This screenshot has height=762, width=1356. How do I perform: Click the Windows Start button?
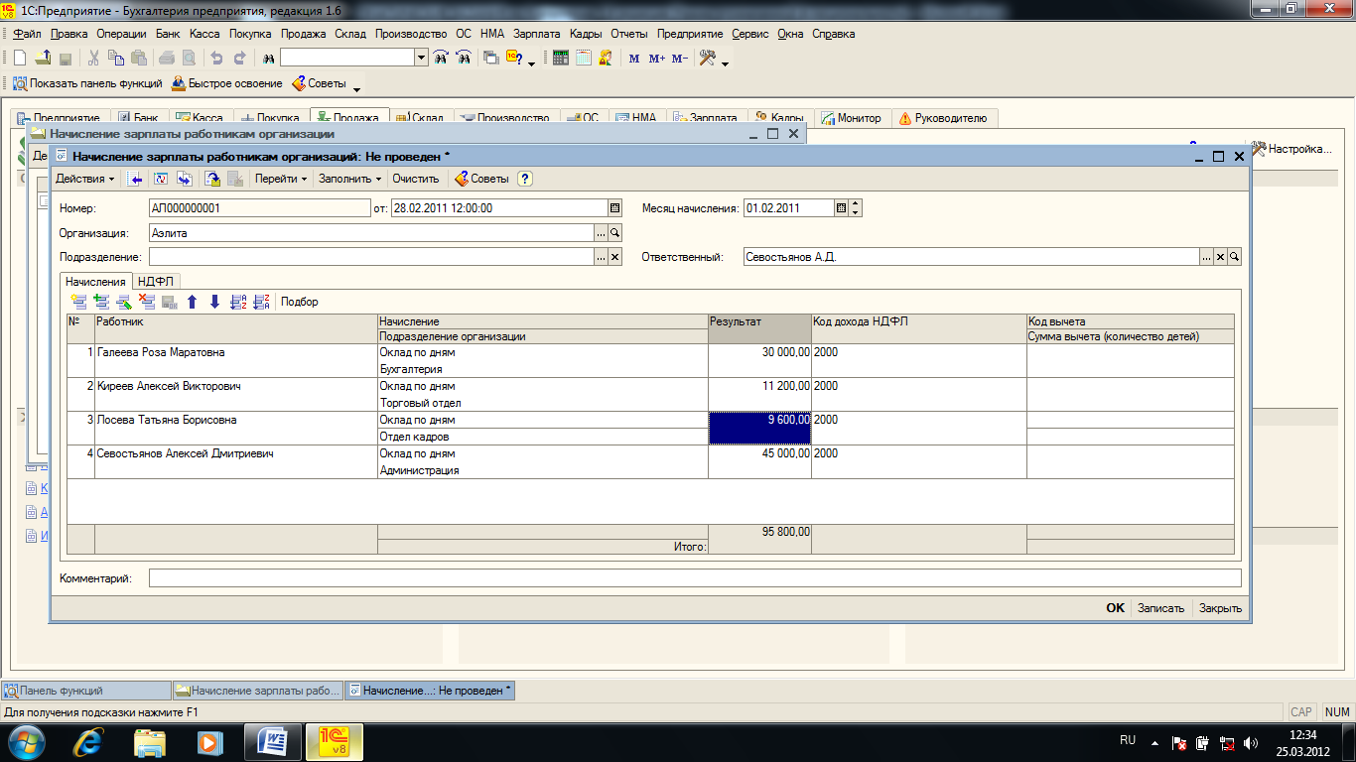coord(26,741)
